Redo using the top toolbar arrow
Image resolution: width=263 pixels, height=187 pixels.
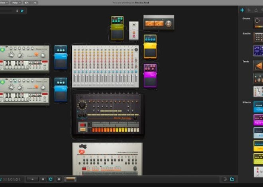coord(35,3)
